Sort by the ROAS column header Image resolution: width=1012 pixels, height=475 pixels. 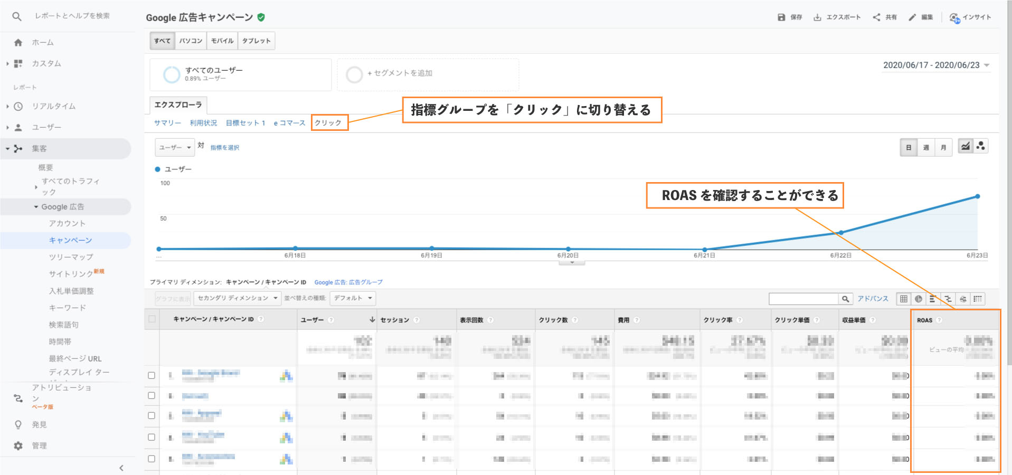(924, 320)
